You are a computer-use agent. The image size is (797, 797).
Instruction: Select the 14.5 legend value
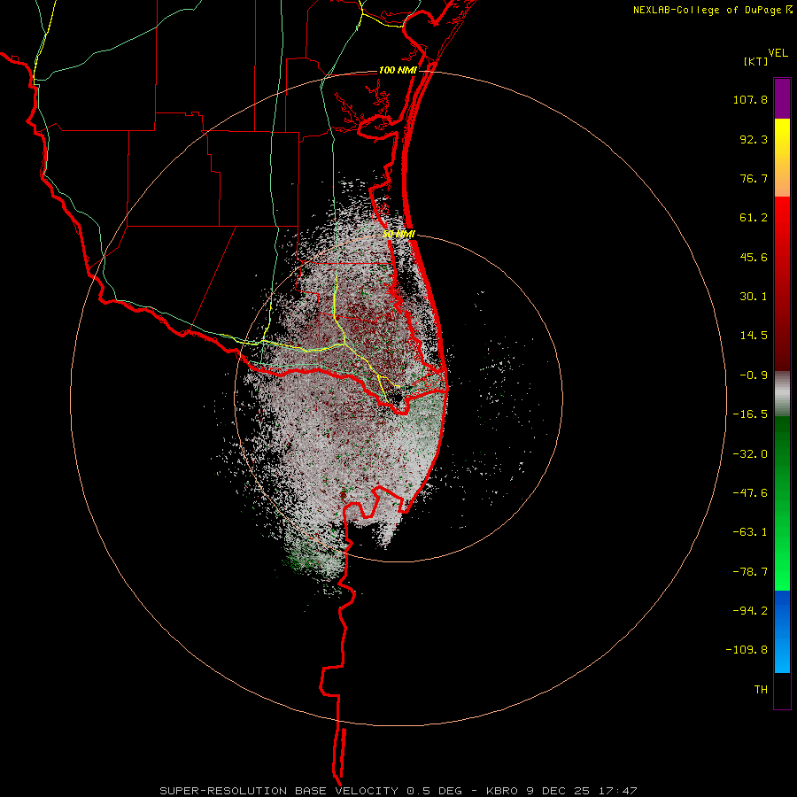pyautogui.click(x=754, y=336)
